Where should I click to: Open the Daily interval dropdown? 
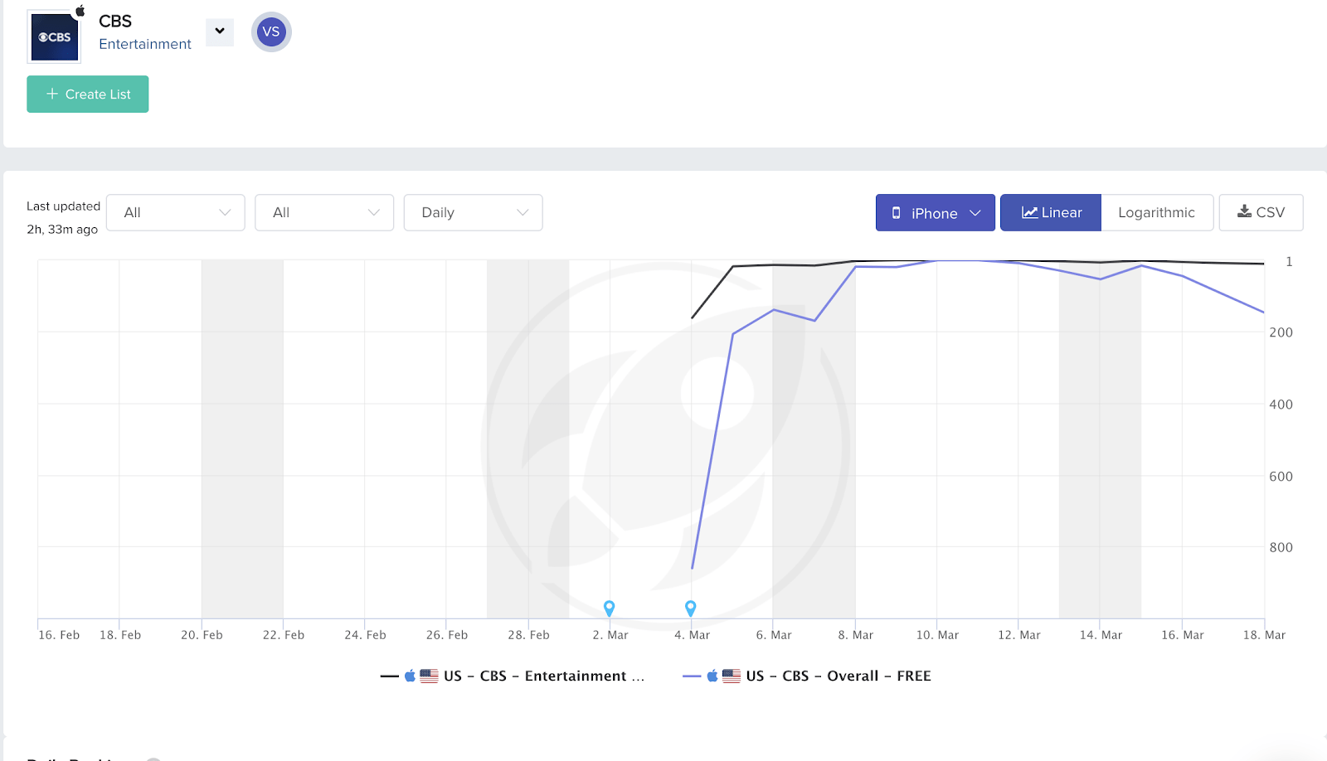tap(474, 213)
